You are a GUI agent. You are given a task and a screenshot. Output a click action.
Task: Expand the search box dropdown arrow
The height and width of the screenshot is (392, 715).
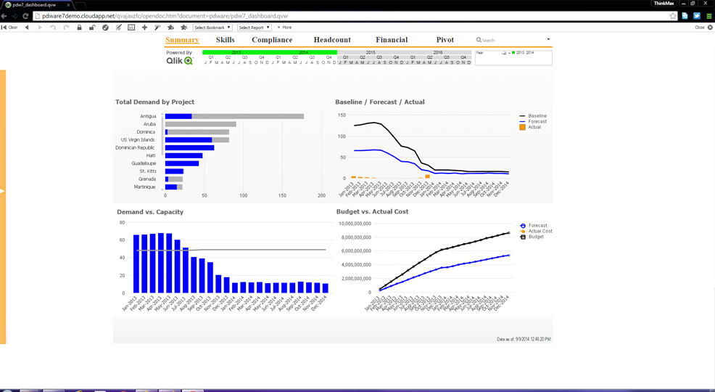[x=548, y=40]
